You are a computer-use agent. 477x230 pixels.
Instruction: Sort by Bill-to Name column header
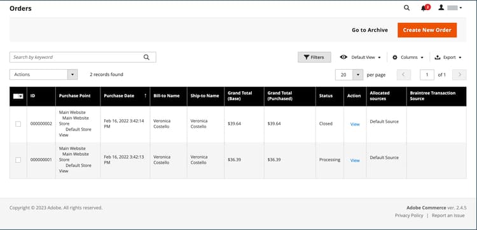(169, 96)
